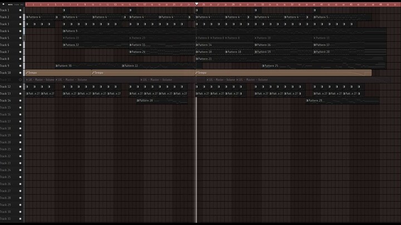Jump to bar 45 on the timeline ruler

tap(351, 4)
